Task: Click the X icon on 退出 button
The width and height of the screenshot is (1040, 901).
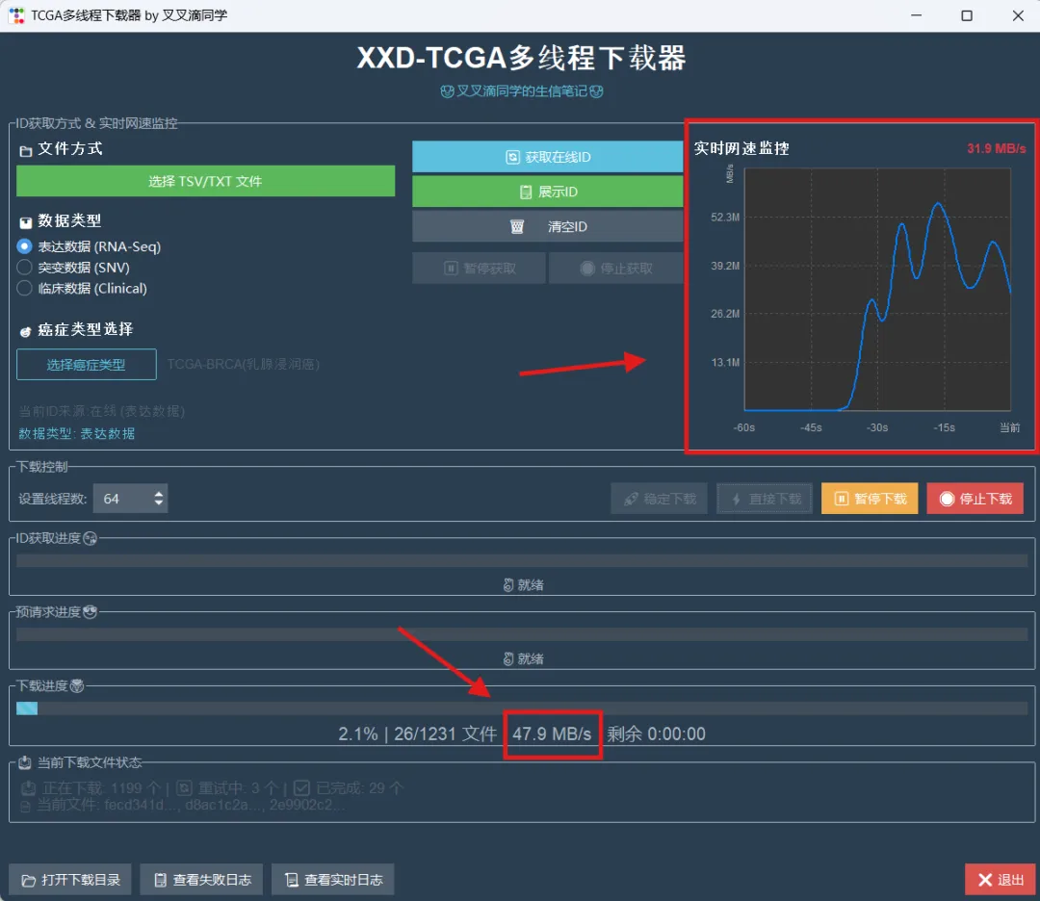Action: [985, 880]
